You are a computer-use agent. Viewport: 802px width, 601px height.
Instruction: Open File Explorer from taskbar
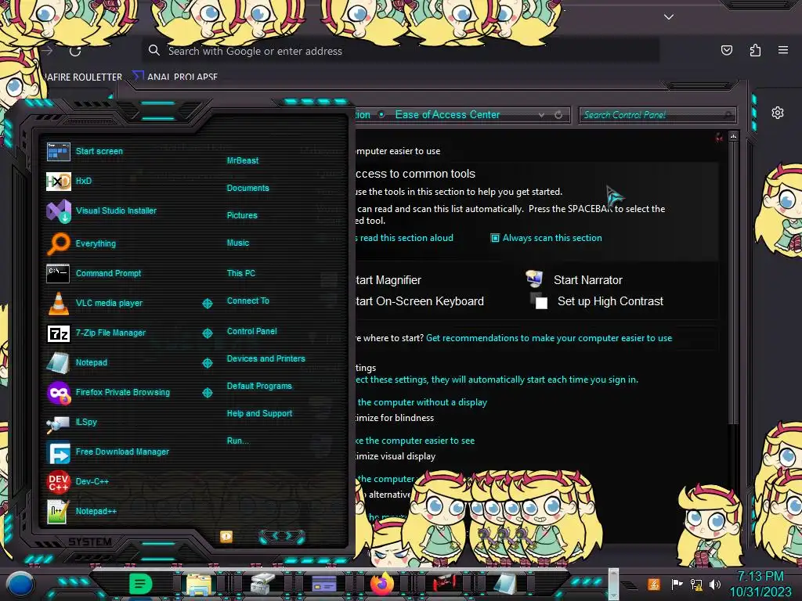[x=199, y=584]
